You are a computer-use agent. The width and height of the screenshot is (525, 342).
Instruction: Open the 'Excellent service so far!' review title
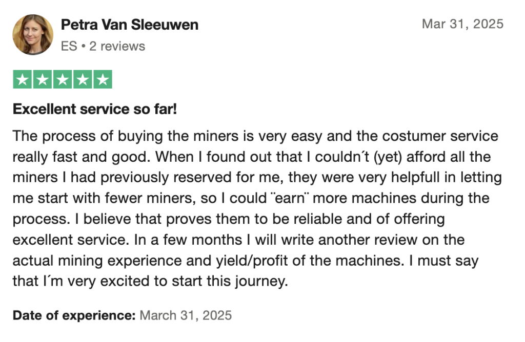[x=95, y=109]
